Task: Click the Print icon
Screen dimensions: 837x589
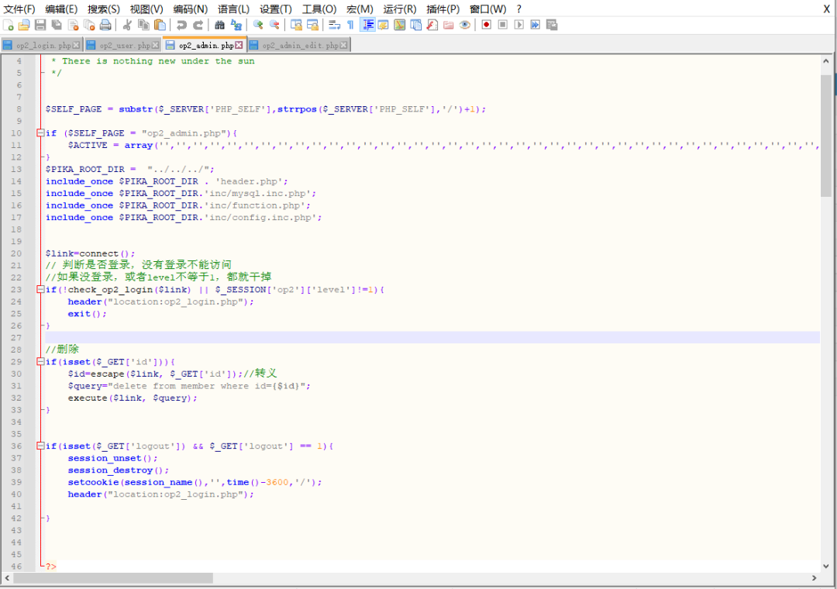Action: click(105, 25)
